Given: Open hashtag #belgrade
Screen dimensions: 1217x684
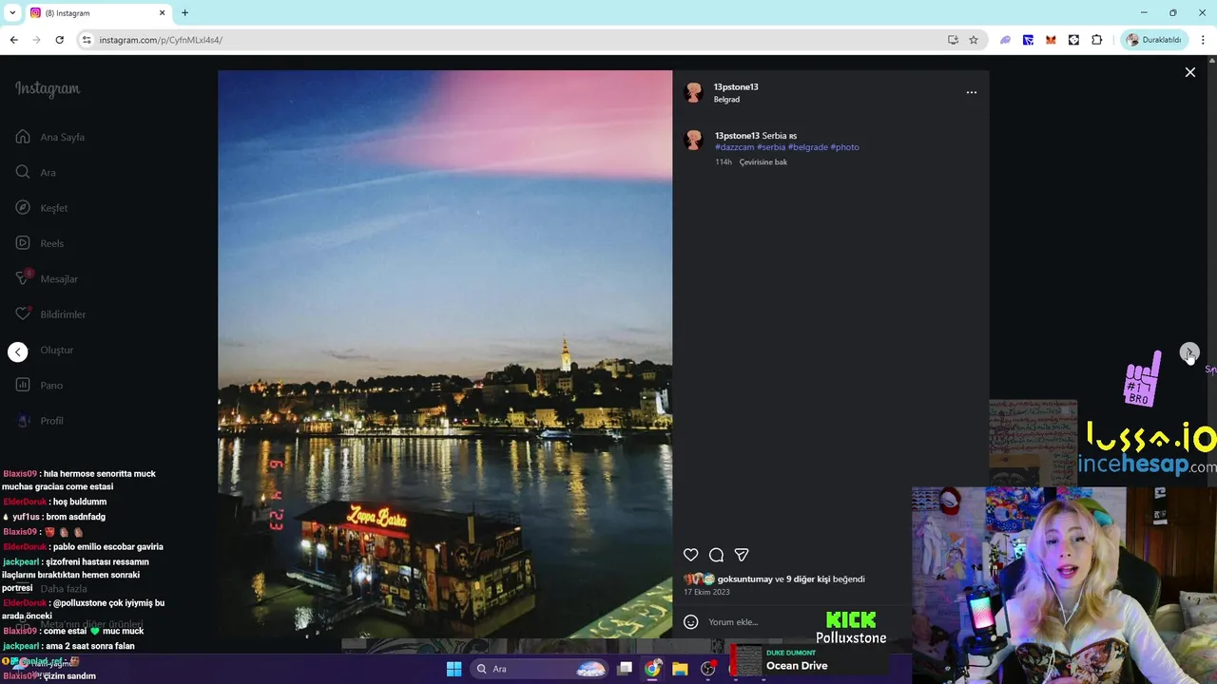Looking at the screenshot, I should tap(808, 147).
